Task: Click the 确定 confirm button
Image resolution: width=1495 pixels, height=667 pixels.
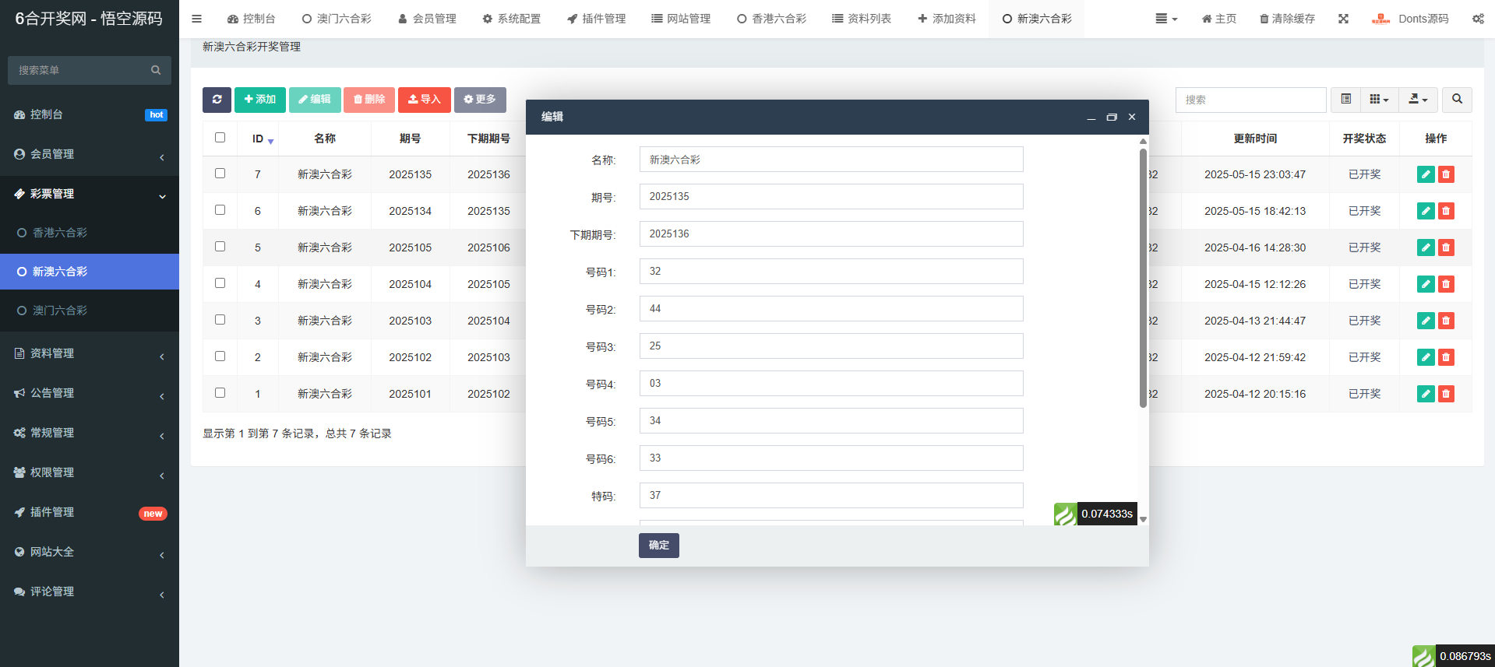Action: (658, 546)
